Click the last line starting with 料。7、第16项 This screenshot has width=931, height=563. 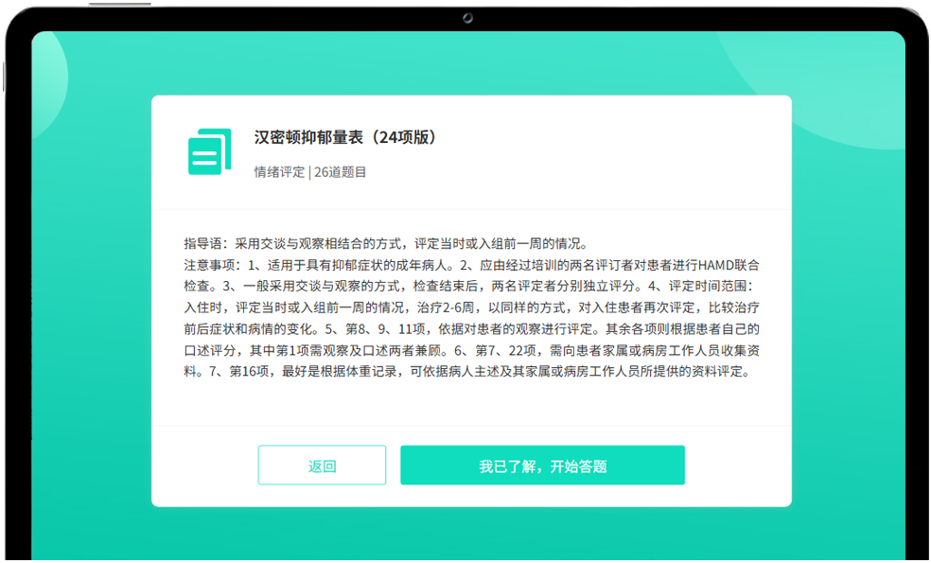(x=470, y=372)
